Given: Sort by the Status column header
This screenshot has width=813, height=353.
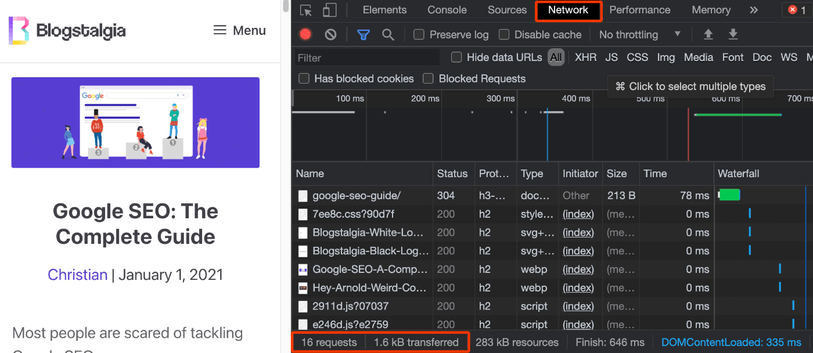Looking at the screenshot, I should coord(453,174).
